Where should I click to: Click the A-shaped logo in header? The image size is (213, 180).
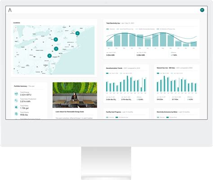pos(10,10)
